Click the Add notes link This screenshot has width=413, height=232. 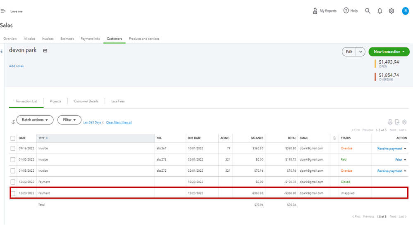16,66
